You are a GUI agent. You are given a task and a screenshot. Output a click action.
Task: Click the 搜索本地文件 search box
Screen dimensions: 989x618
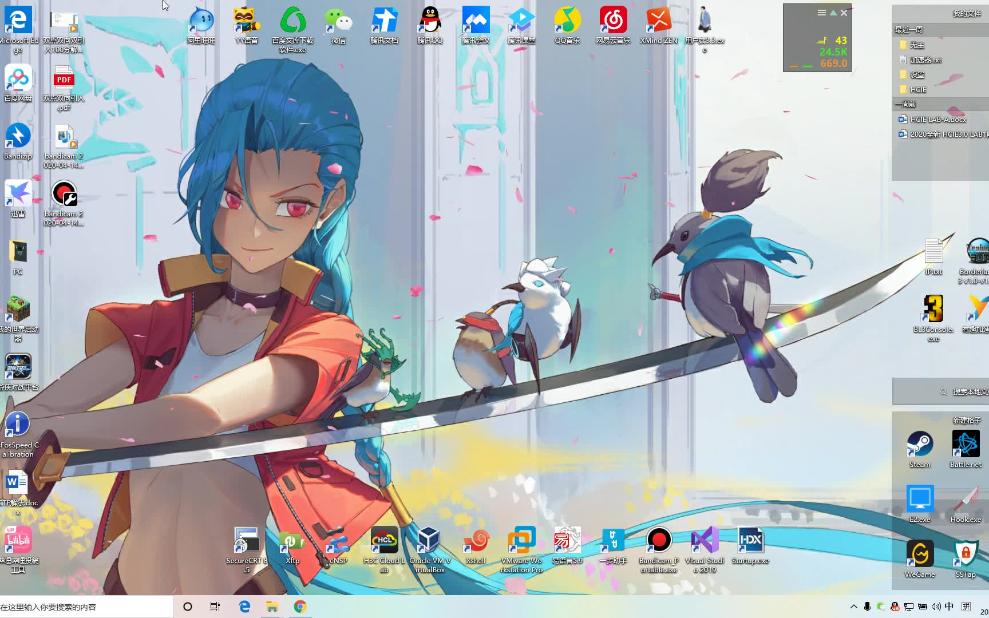pos(940,392)
